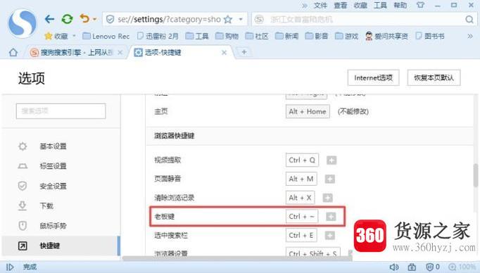This screenshot has height=273, width=480.
Task: Open the Lenovo Rec bookmark folder
Action: [x=106, y=36]
